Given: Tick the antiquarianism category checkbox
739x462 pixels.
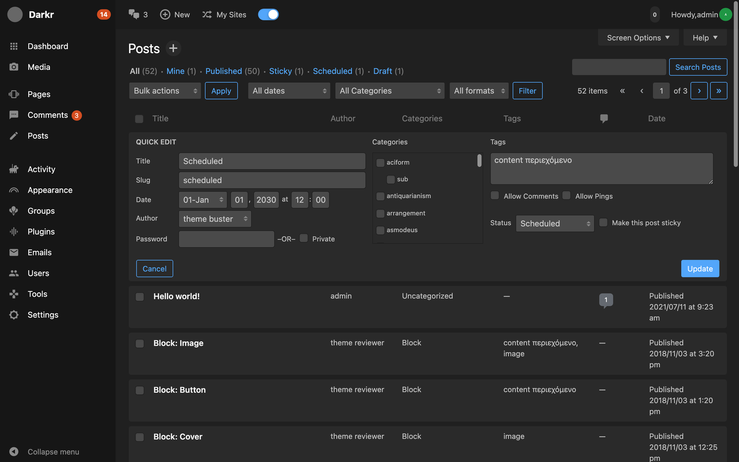Looking at the screenshot, I should [381, 196].
